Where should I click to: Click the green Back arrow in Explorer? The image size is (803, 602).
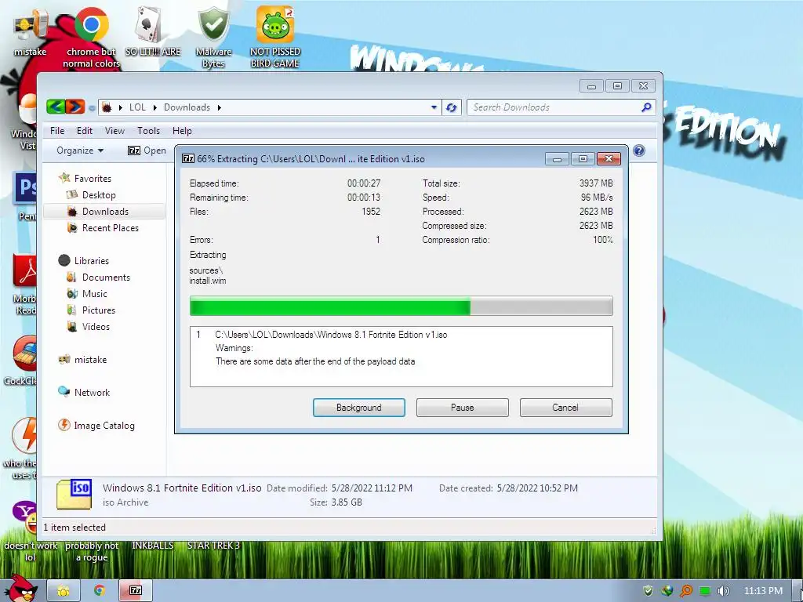56,107
